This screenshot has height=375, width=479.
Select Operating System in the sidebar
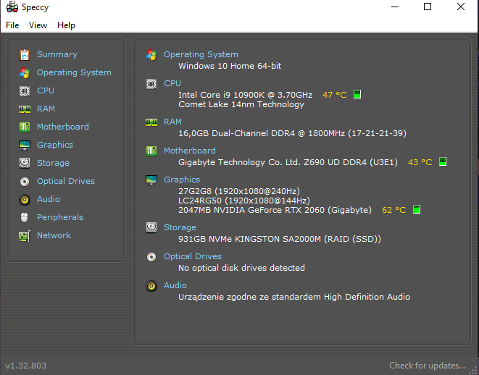[74, 72]
